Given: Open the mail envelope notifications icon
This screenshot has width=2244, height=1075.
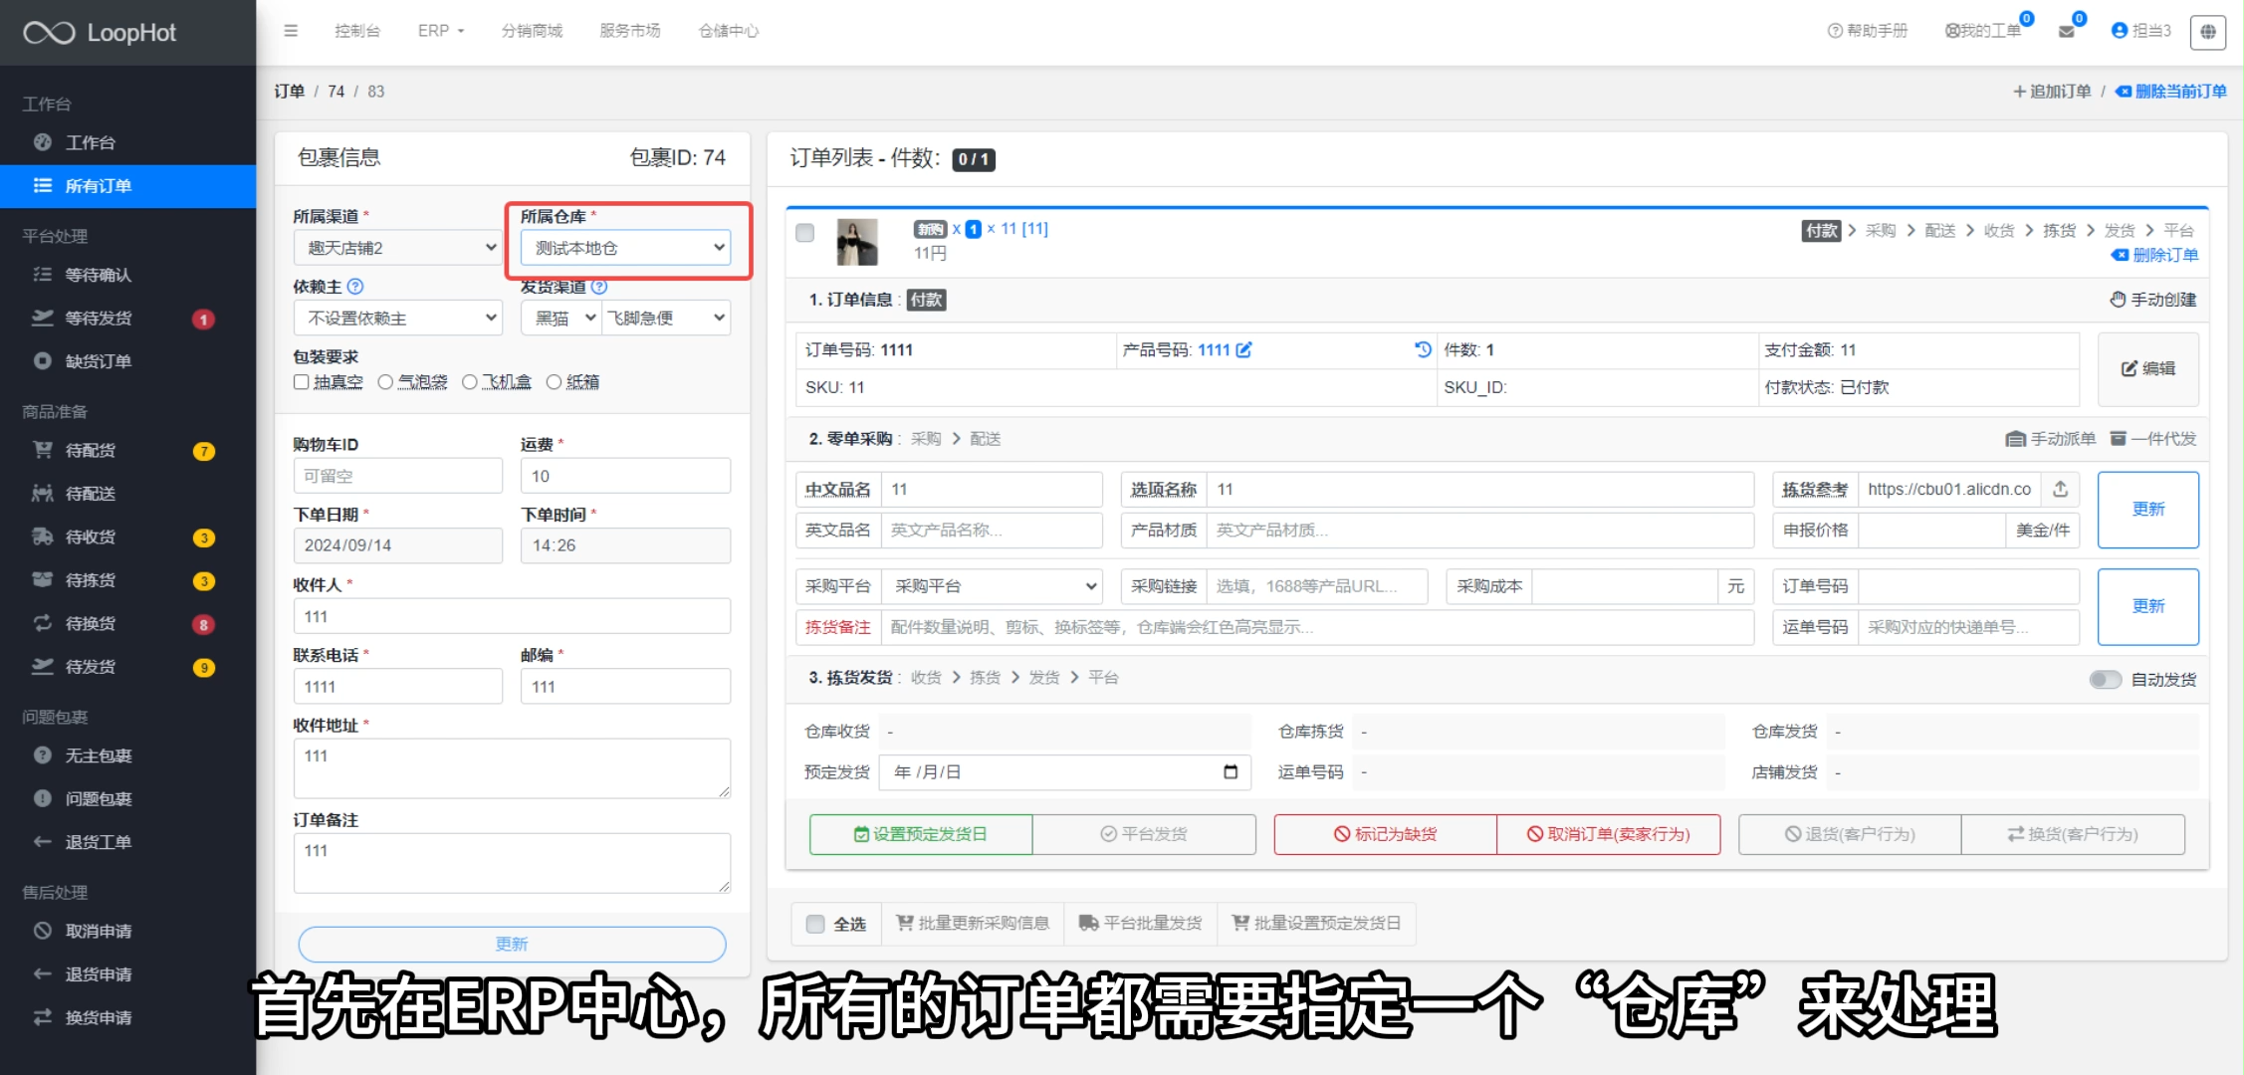Looking at the screenshot, I should 2066,31.
